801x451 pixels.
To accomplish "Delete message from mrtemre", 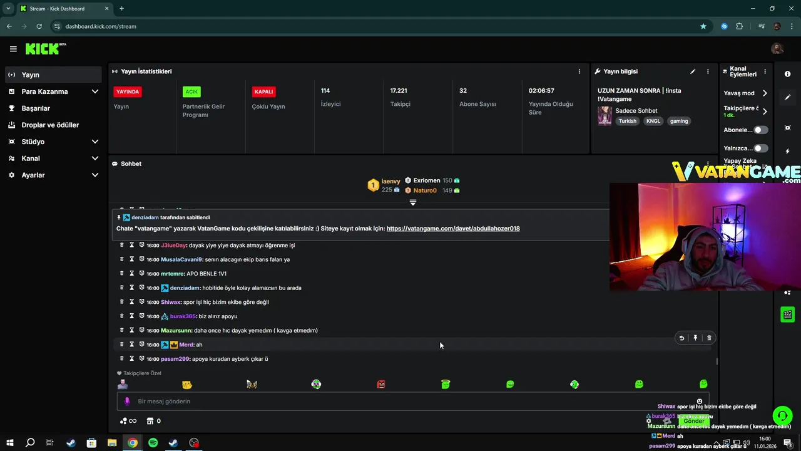I will 122,274.
